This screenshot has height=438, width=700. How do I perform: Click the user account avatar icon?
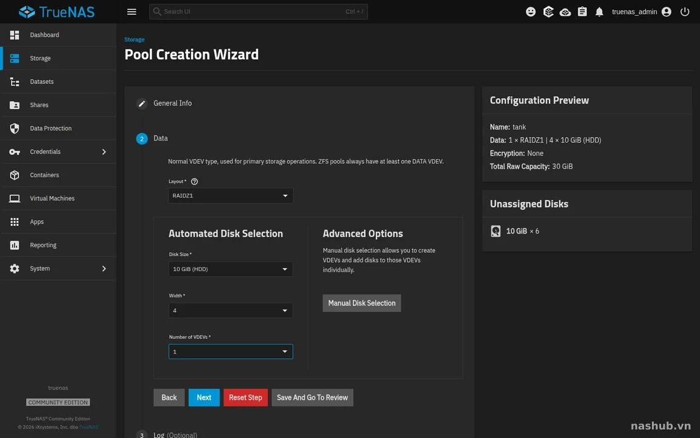point(667,12)
